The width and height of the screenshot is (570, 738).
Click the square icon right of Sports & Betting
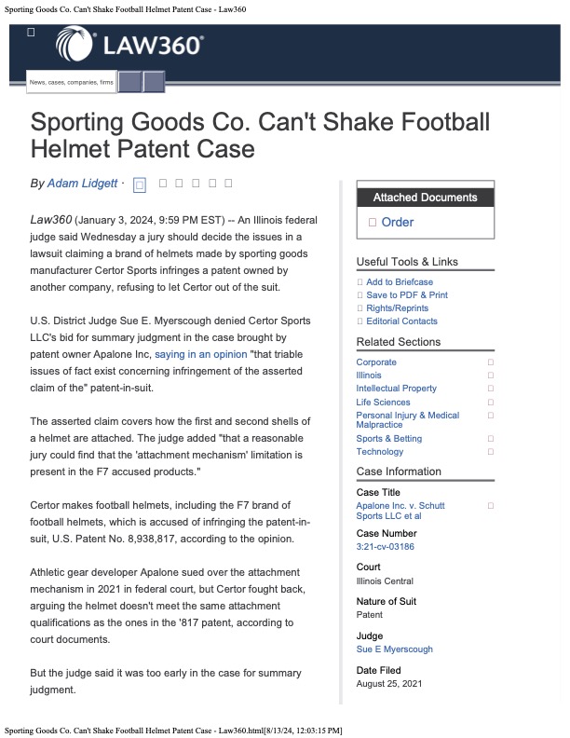tap(490, 438)
